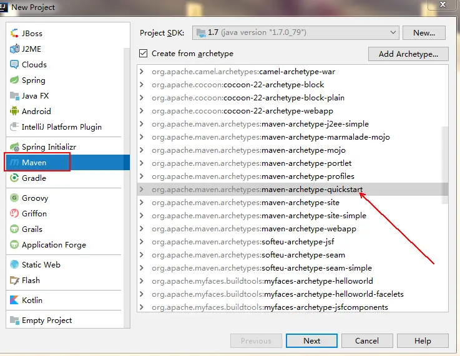460x356 pixels.
Task: Select Empty Project label
Action: 47,320
